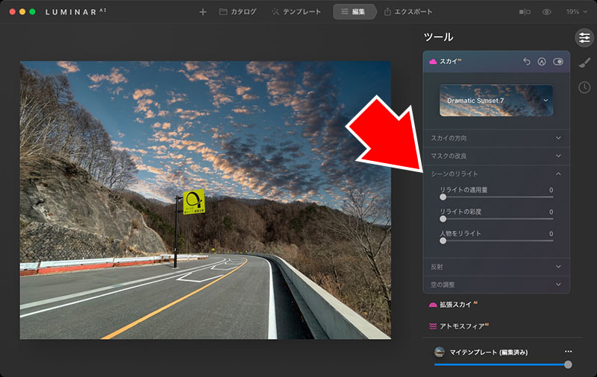
Task: Expand the 反射 section
Action: (x=496, y=267)
